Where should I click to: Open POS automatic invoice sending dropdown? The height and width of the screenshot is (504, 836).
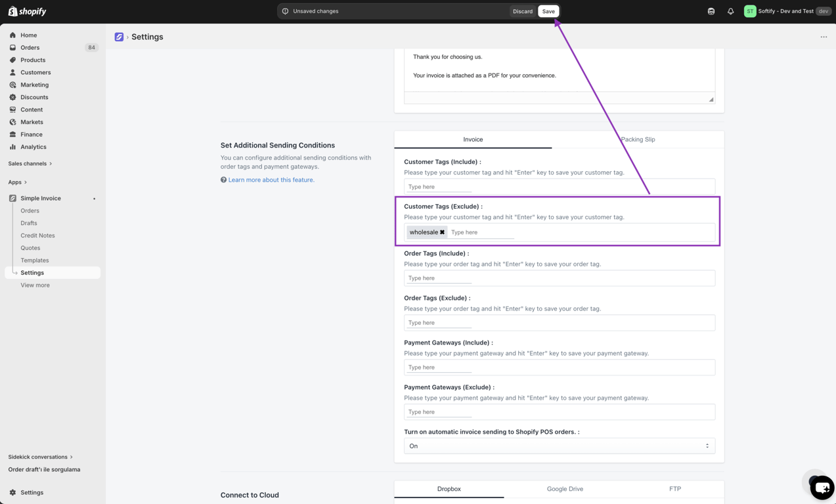[x=560, y=446]
